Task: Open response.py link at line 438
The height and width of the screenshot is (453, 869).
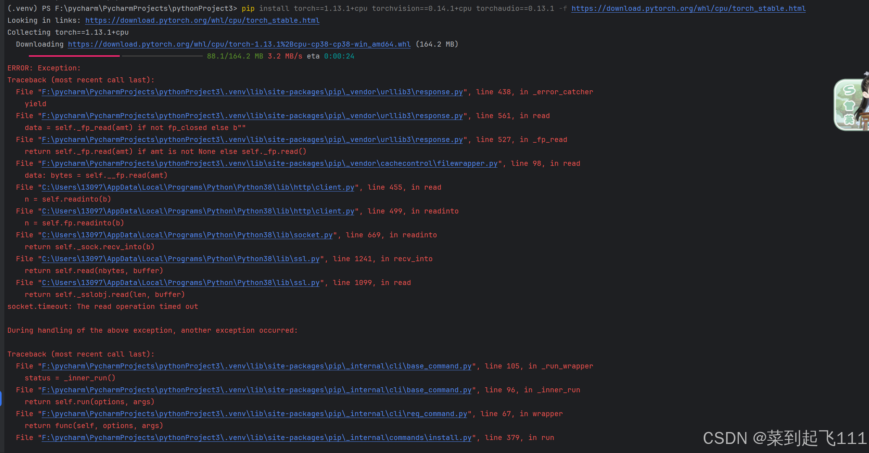Action: click(252, 92)
